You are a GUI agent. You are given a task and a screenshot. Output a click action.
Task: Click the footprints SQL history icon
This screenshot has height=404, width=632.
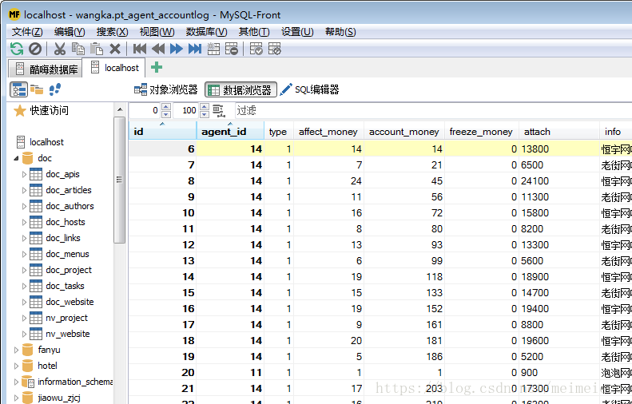pos(55,89)
